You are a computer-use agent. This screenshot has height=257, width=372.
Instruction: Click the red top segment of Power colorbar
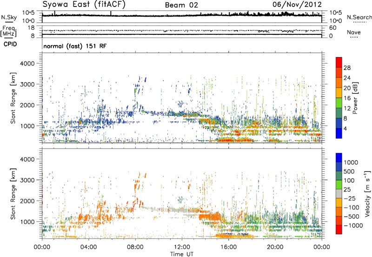coord(339,62)
